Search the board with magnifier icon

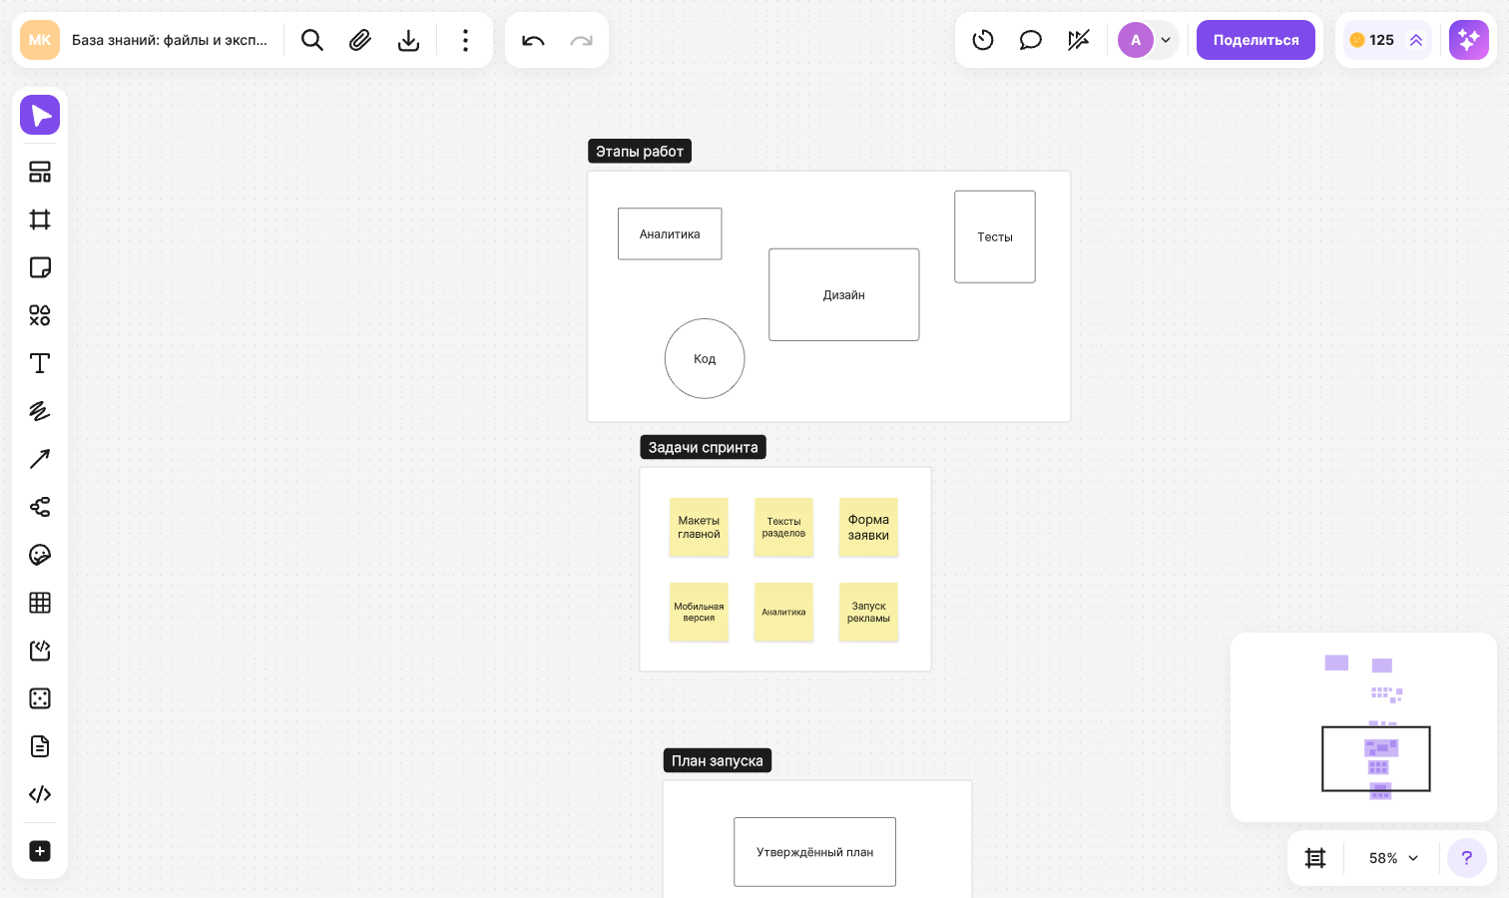tap(312, 40)
